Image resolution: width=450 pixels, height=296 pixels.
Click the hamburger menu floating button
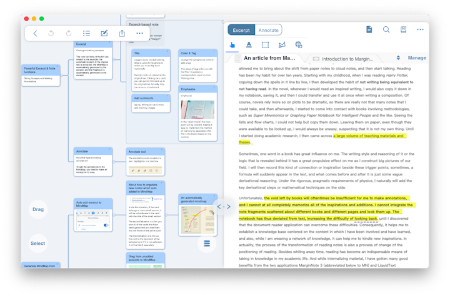pos(207,244)
